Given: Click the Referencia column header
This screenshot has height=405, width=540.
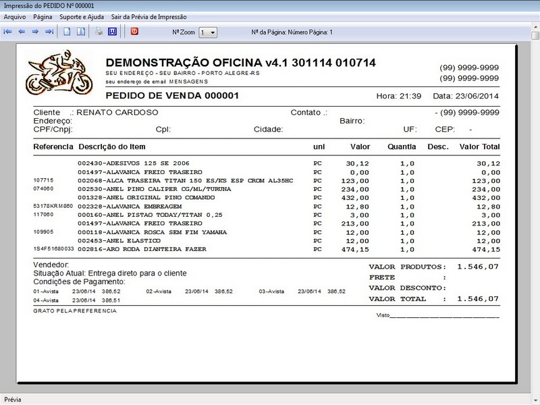Looking at the screenshot, I should pyautogui.click(x=53, y=146).
